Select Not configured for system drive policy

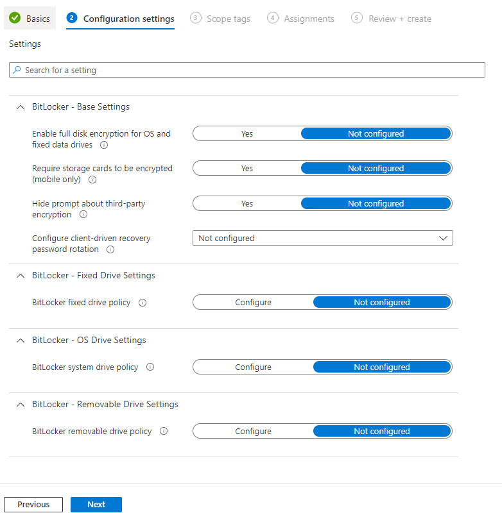tap(382, 367)
